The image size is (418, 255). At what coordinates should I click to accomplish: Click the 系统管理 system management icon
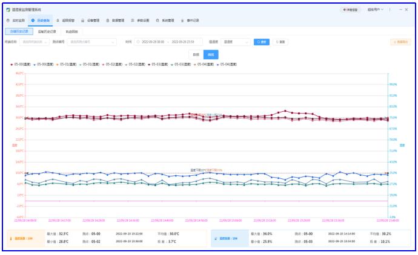[158, 20]
